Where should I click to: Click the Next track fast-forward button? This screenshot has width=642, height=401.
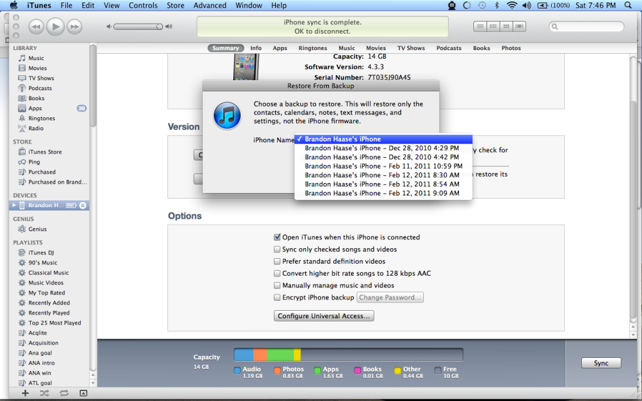tap(75, 26)
